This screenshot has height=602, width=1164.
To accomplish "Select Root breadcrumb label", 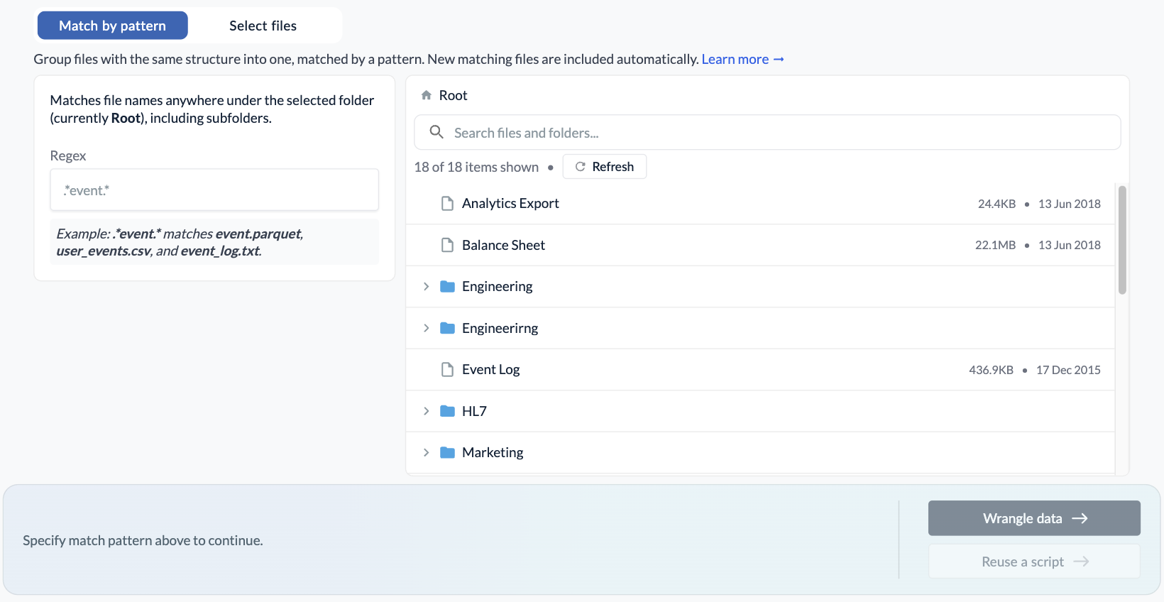I will (x=453, y=95).
